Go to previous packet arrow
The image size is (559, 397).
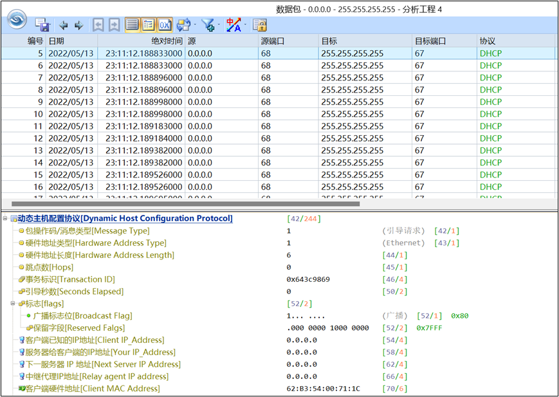pos(64,25)
